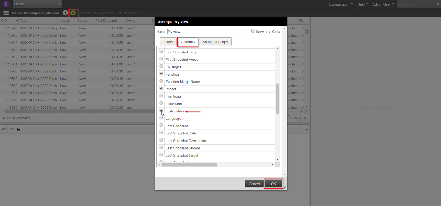Click the source navigation diamond-list icon

click(3, 129)
